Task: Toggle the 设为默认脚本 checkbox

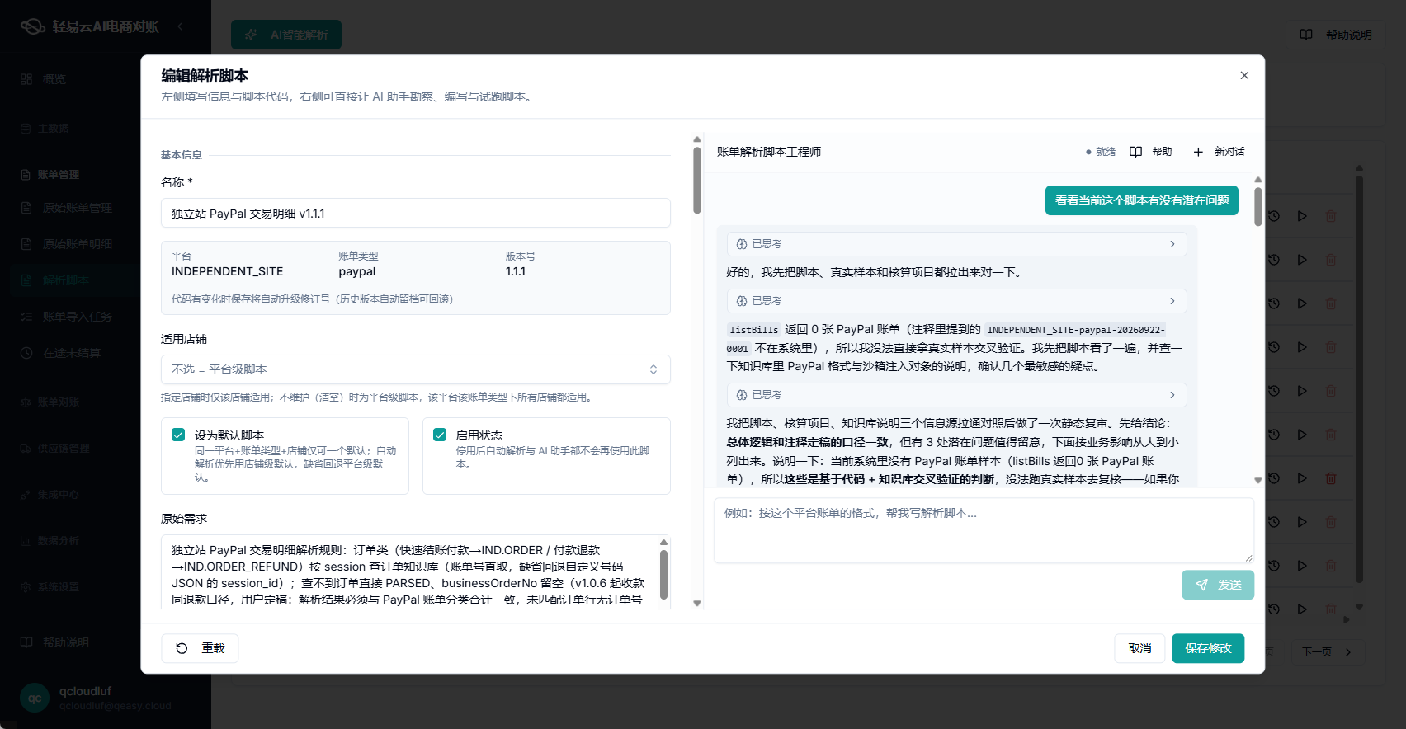Action: pyautogui.click(x=178, y=435)
